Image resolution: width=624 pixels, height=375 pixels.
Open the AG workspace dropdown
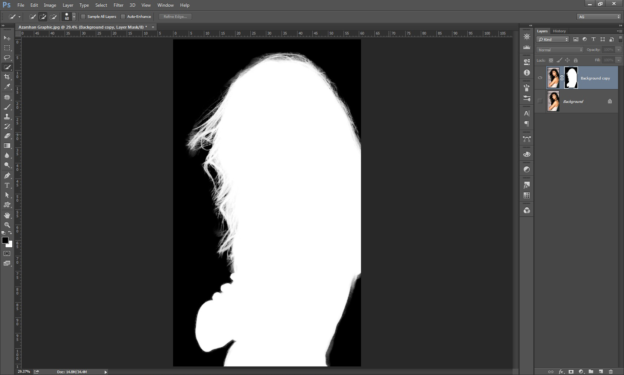point(599,17)
